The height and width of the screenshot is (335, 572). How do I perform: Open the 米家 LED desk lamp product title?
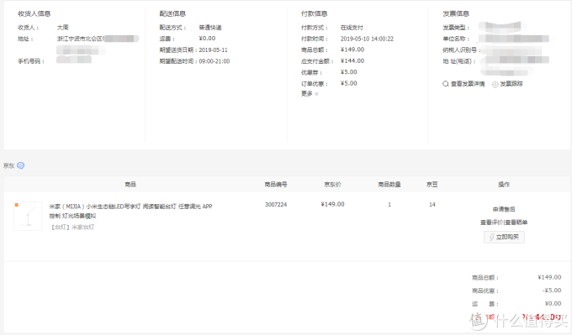click(x=130, y=211)
